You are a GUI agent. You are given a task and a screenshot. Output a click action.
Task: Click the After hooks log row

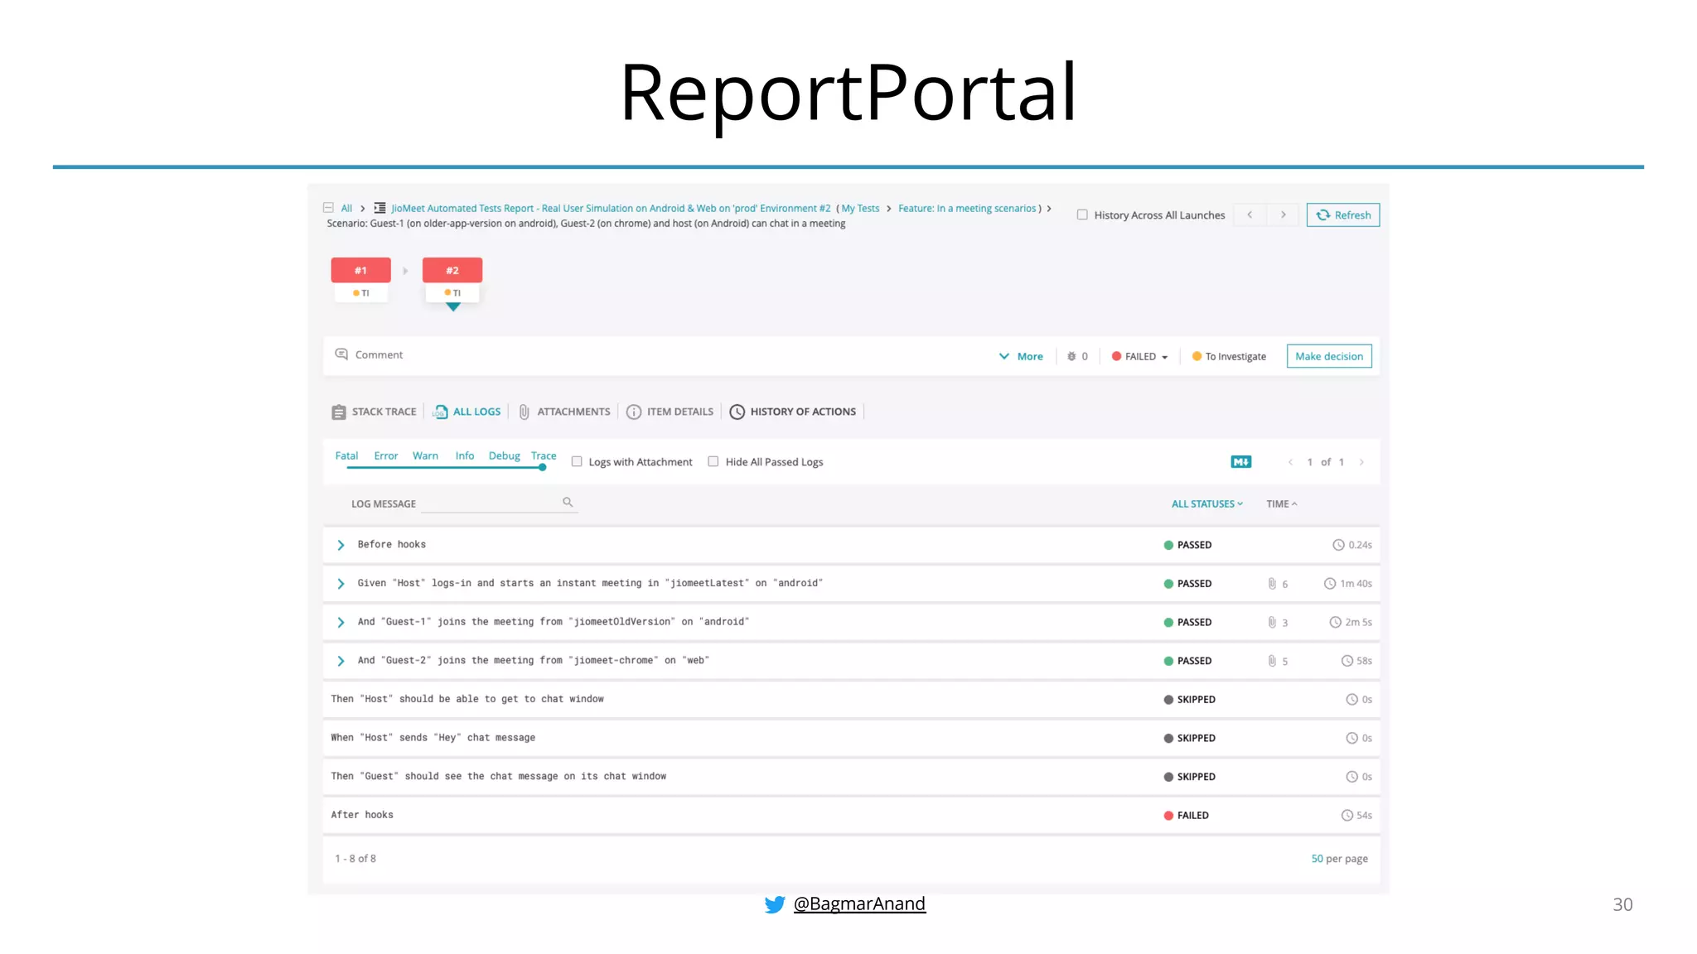851,815
